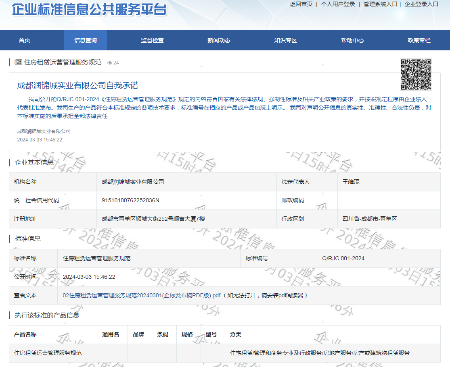Click the 住宅租赁 product classification cell
Image resolution: width=450 pixels, height=367 pixels.
(x=320, y=353)
